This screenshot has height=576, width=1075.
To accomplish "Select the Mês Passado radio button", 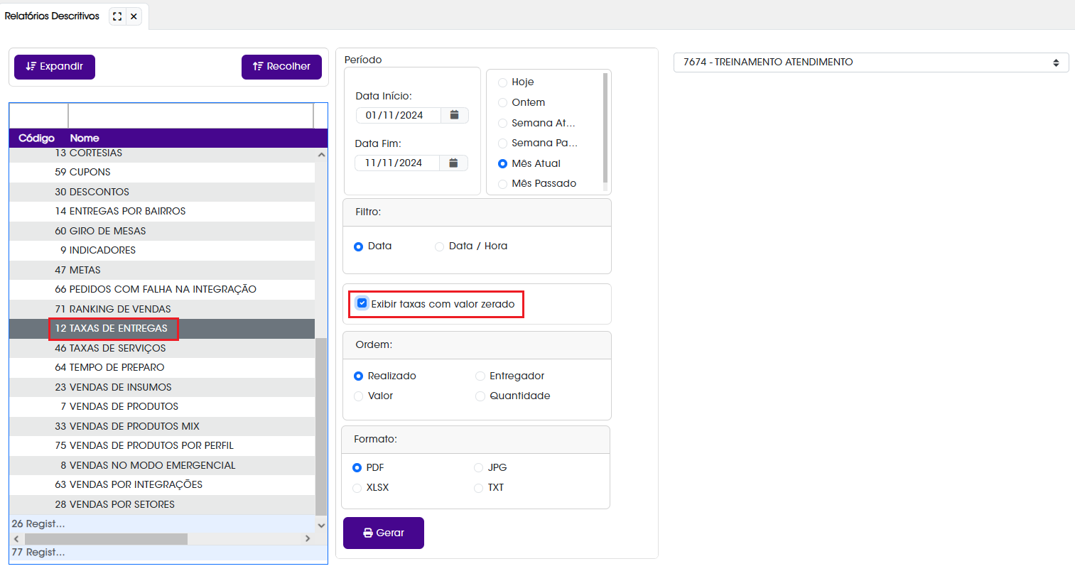I will pos(503,184).
